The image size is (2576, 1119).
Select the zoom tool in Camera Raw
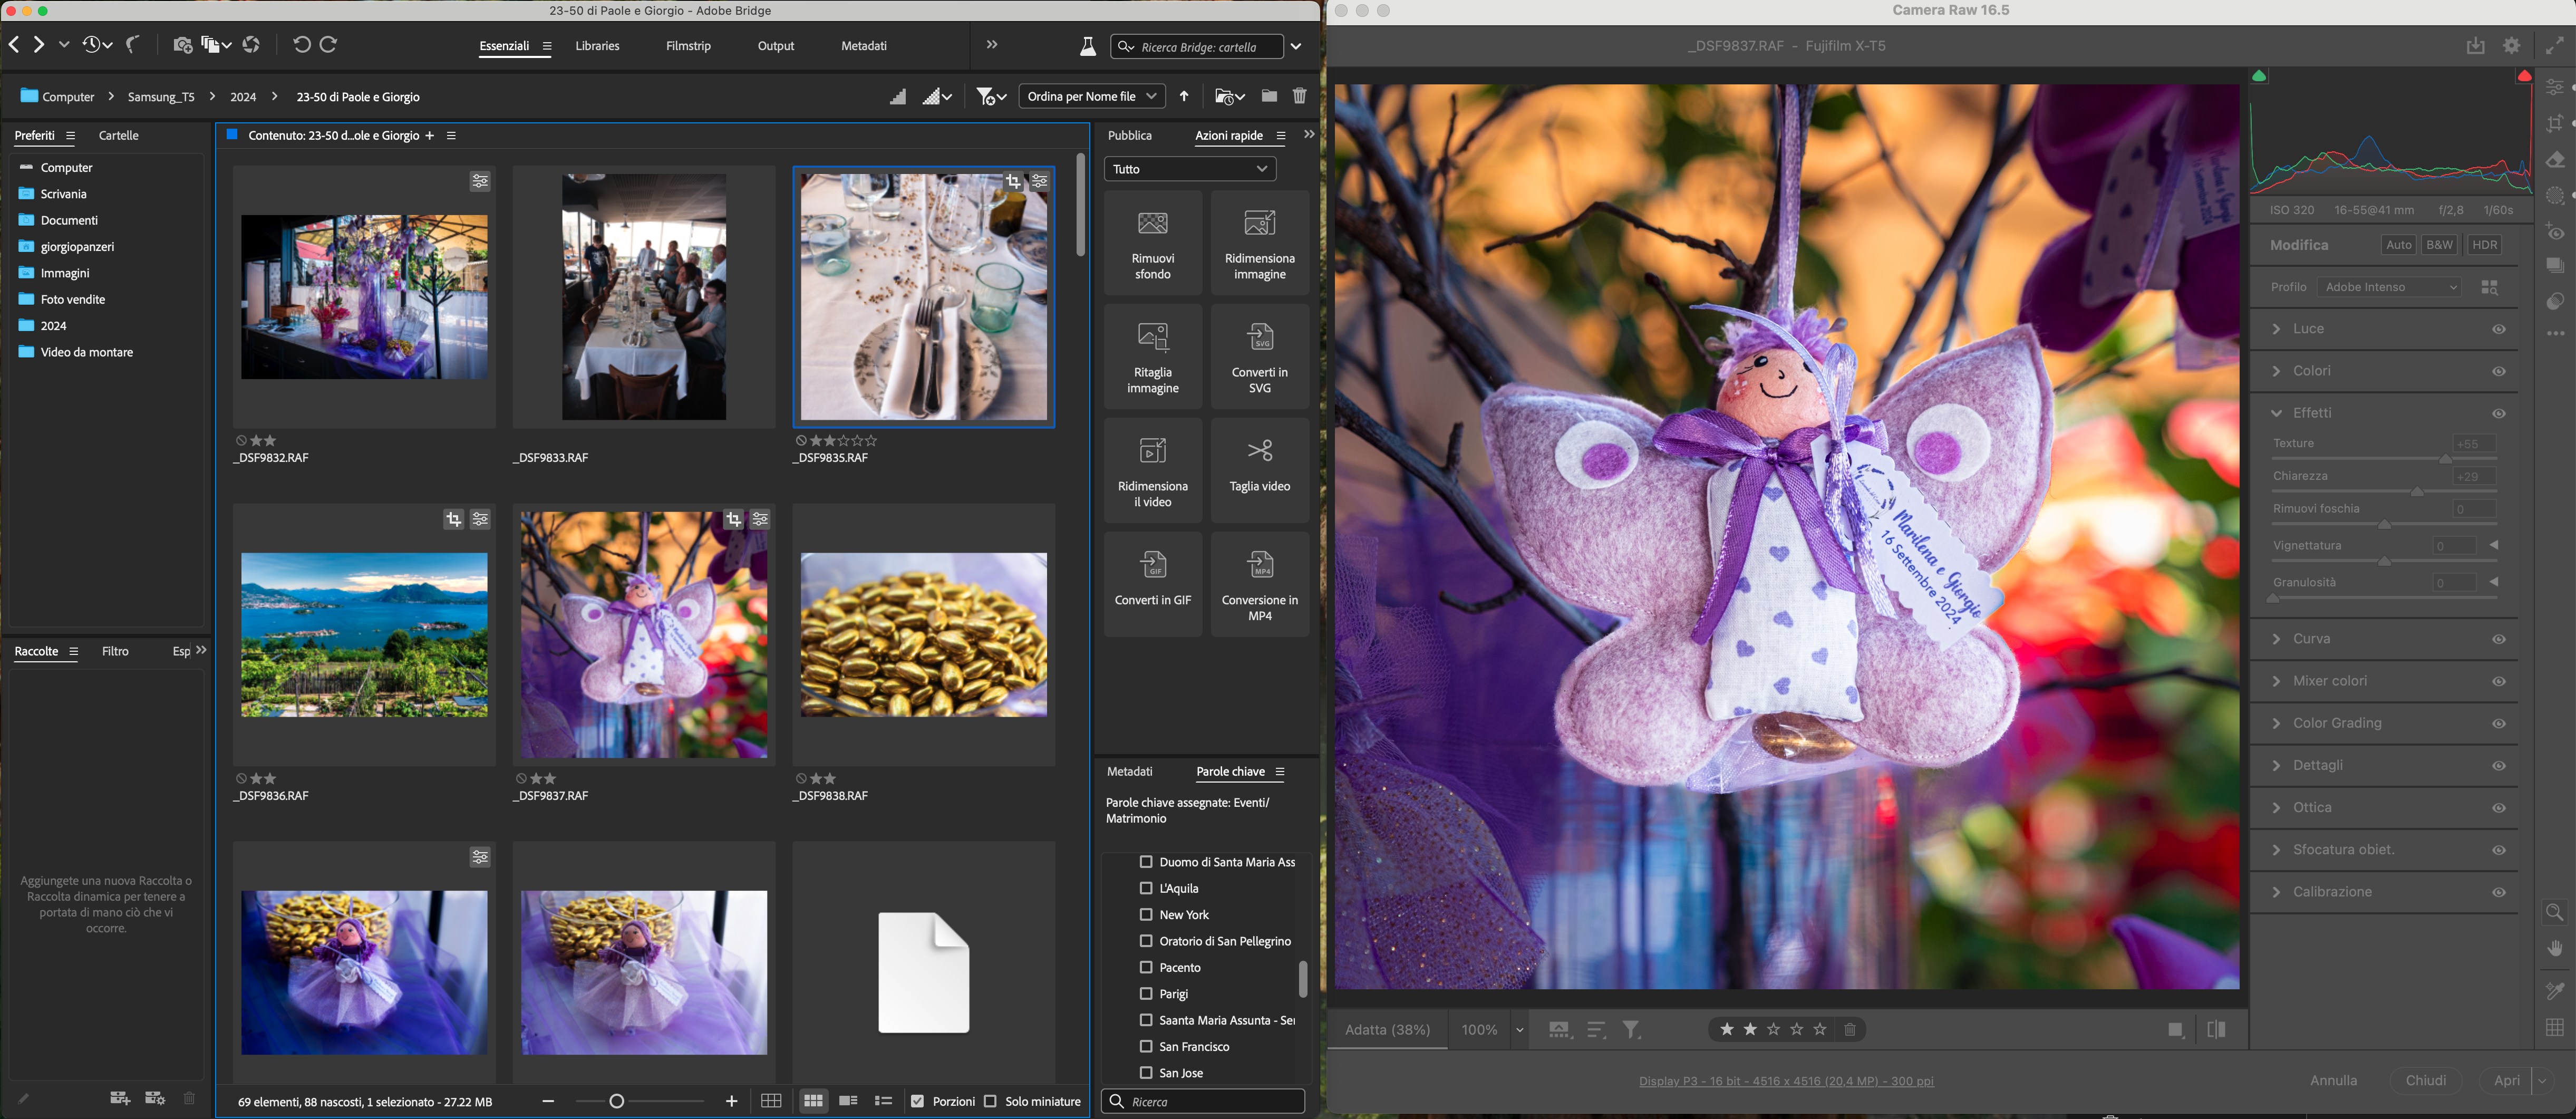(2555, 912)
